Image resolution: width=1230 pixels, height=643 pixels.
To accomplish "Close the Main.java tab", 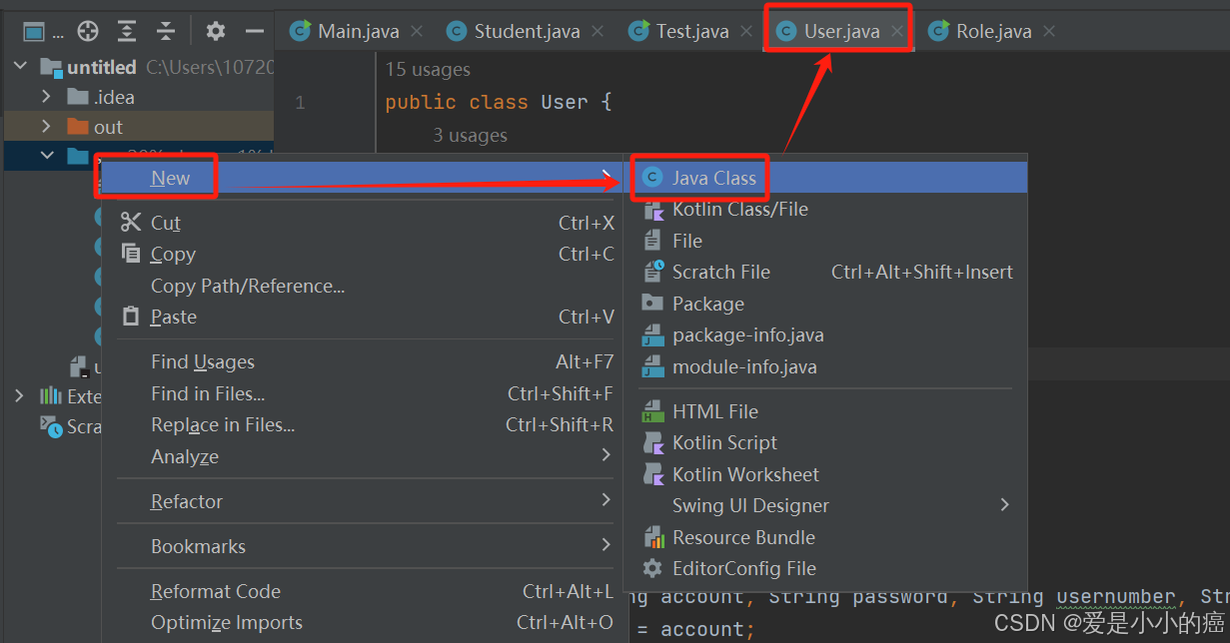I will coord(417,32).
